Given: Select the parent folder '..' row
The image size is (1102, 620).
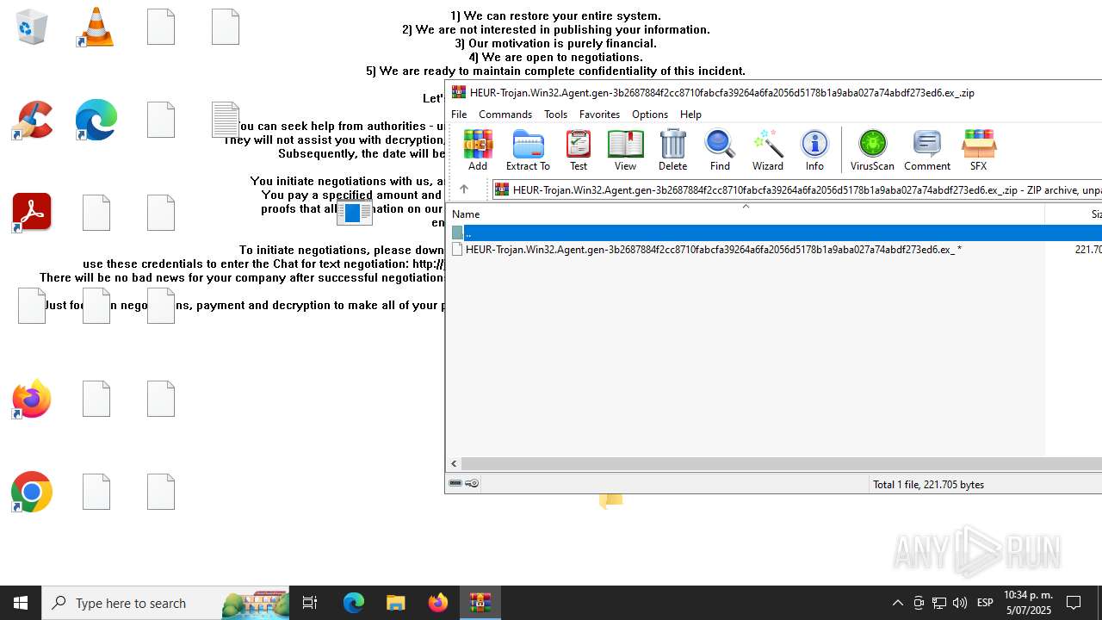Looking at the screenshot, I should [775, 232].
